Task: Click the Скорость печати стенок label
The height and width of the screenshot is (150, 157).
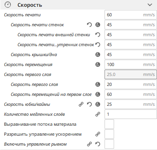Action: pyautogui.click(x=37, y=25)
